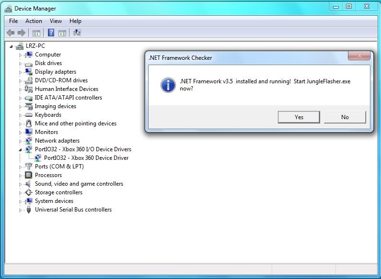Select the LRZ-PC computer icon

click(20, 46)
